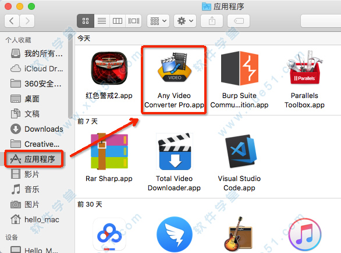This screenshot has height=253, width=341.
Task: Click the Rar Sharp.app file name
Action: coord(109,179)
